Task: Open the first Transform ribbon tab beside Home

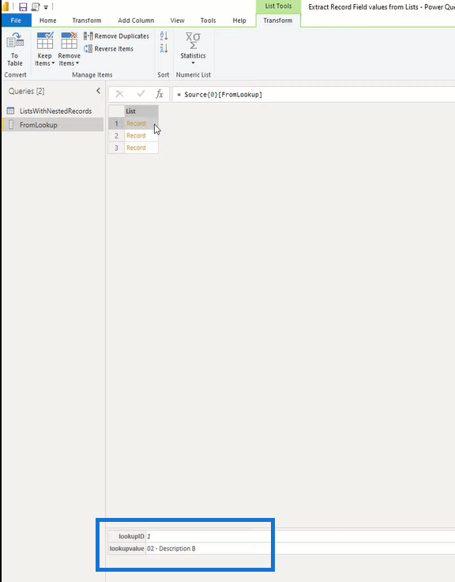Action: [87, 21]
